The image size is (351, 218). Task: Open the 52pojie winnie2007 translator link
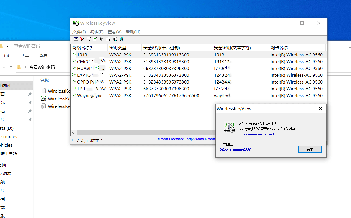pos(235,149)
